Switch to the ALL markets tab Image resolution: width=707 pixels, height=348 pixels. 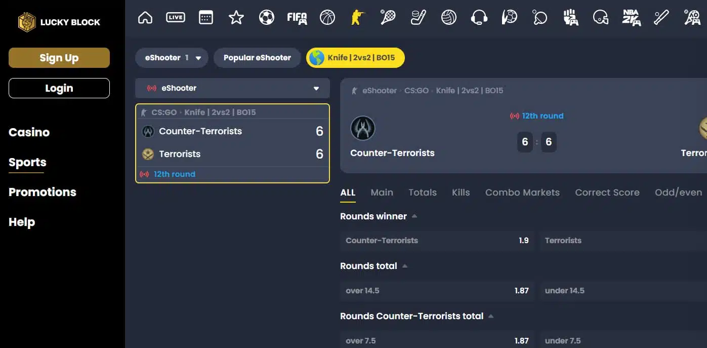coord(348,192)
